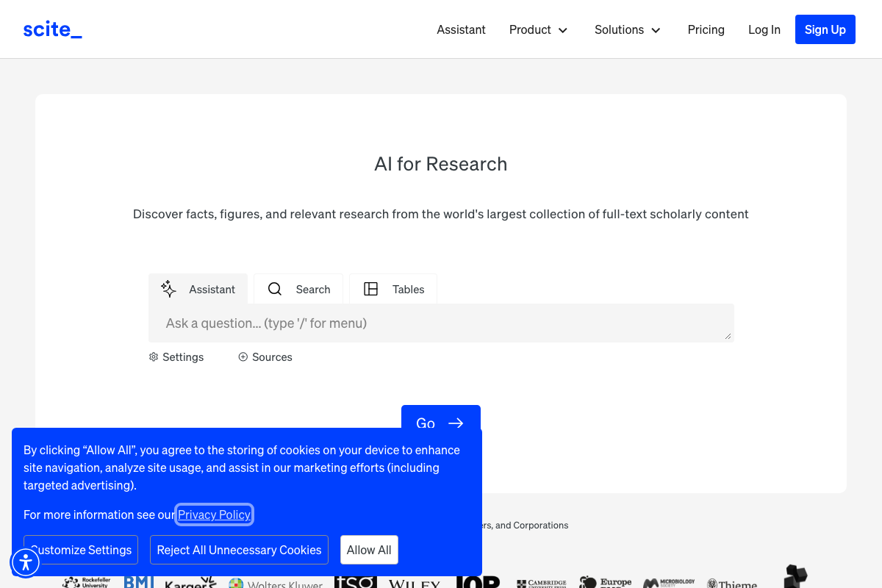
Task: Click the Tables grid icon
Action: coord(371,289)
